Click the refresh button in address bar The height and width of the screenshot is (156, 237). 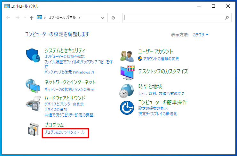point(113,18)
